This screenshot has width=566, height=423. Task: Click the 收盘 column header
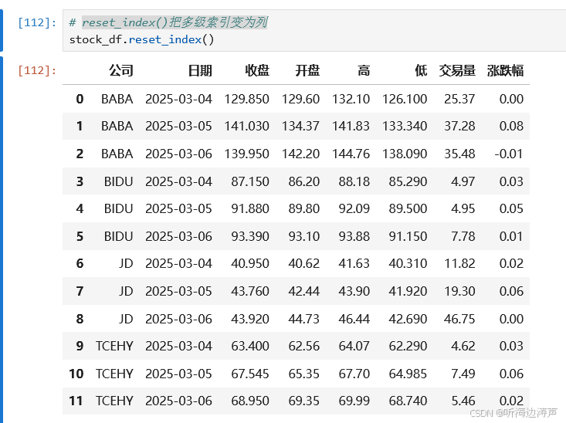click(x=257, y=70)
